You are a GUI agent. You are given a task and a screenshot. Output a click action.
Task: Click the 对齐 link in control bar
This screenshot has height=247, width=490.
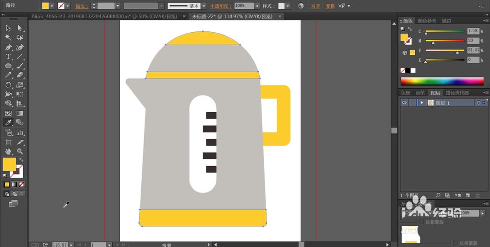[316, 6]
